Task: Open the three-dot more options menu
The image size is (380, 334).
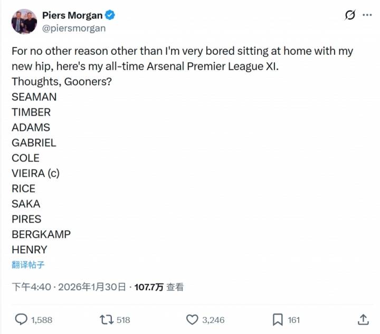Action: 367,15
